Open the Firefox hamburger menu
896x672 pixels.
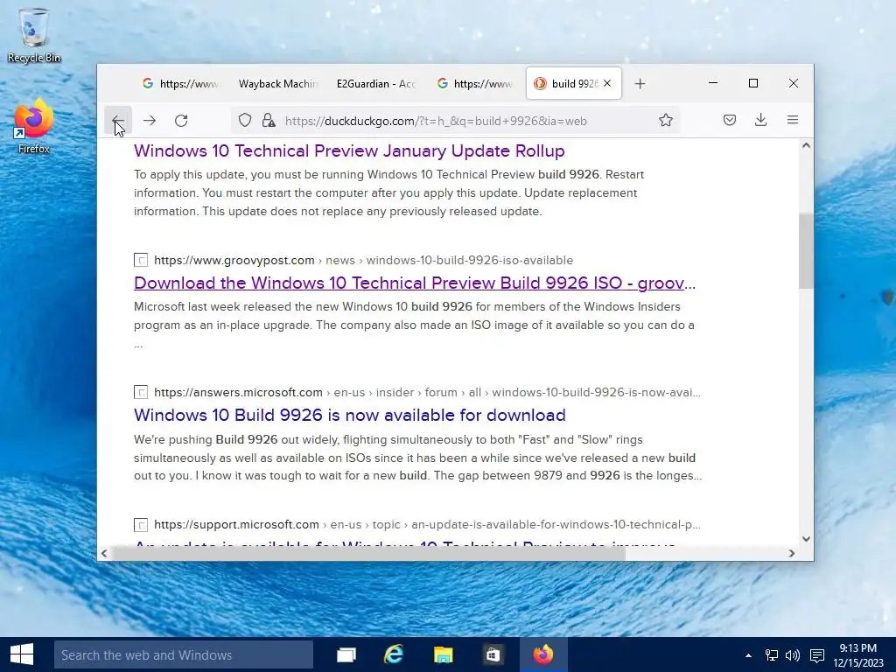pos(793,120)
